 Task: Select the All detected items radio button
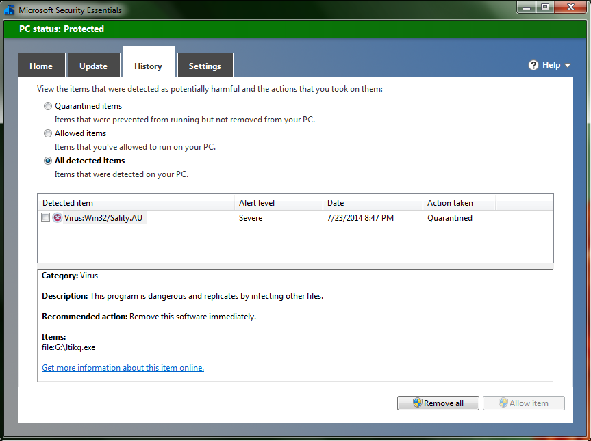coord(48,161)
